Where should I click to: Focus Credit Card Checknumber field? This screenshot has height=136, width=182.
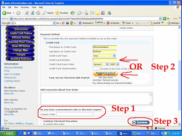(96, 69)
